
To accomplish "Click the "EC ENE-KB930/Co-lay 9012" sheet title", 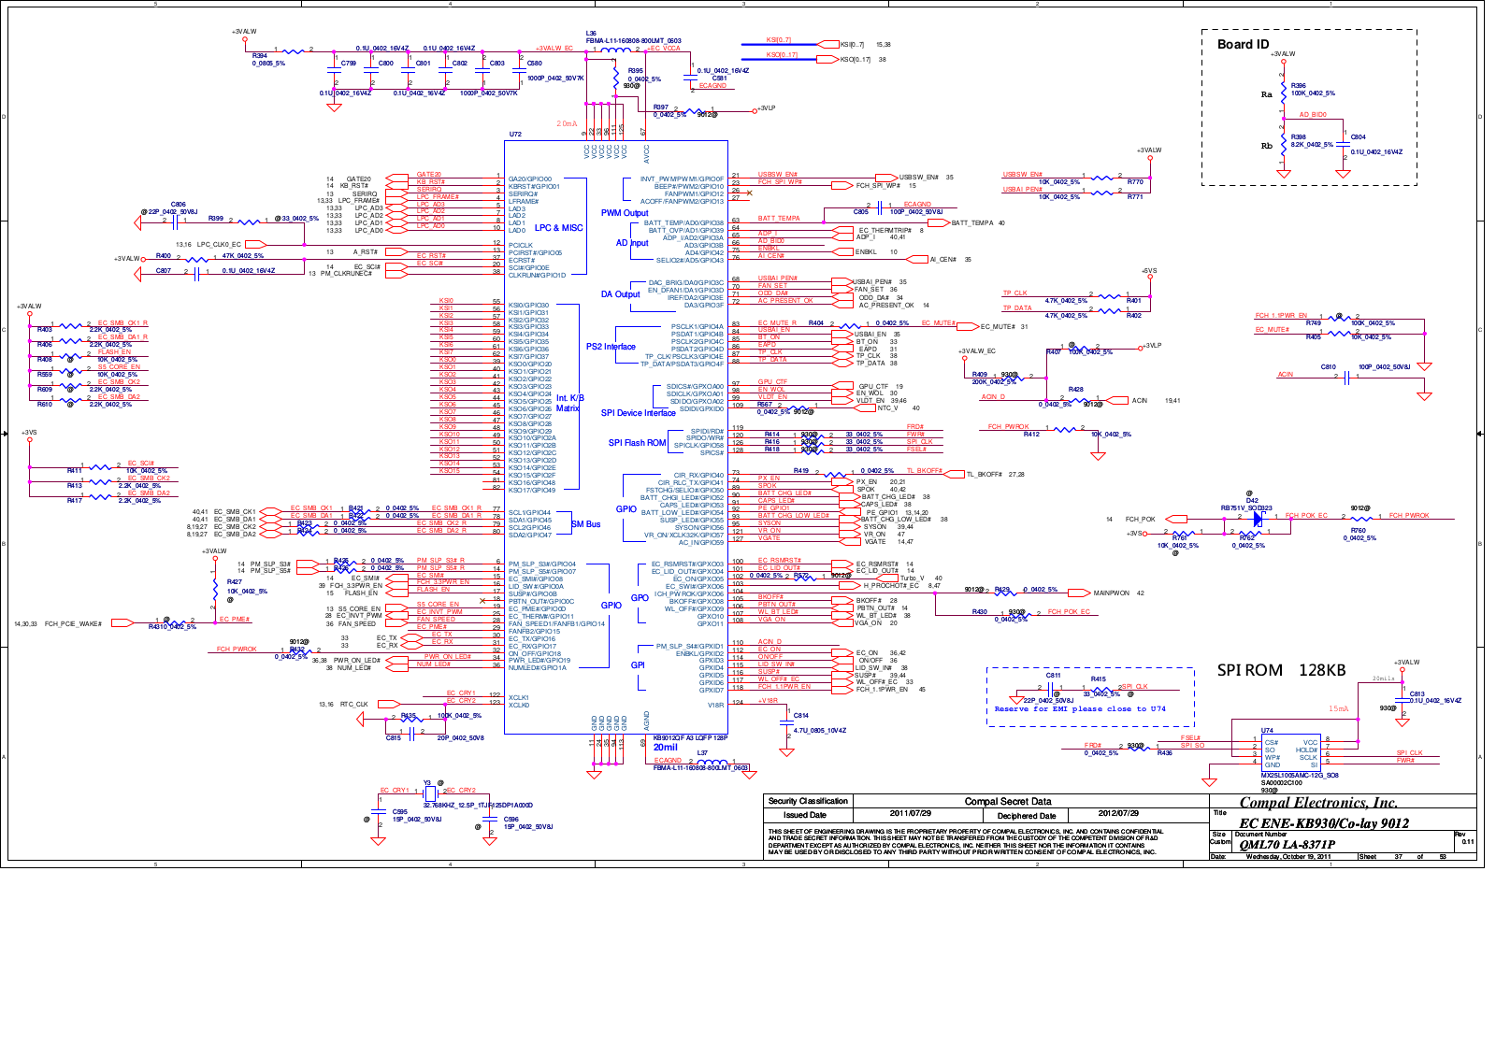I will 1324,823.
